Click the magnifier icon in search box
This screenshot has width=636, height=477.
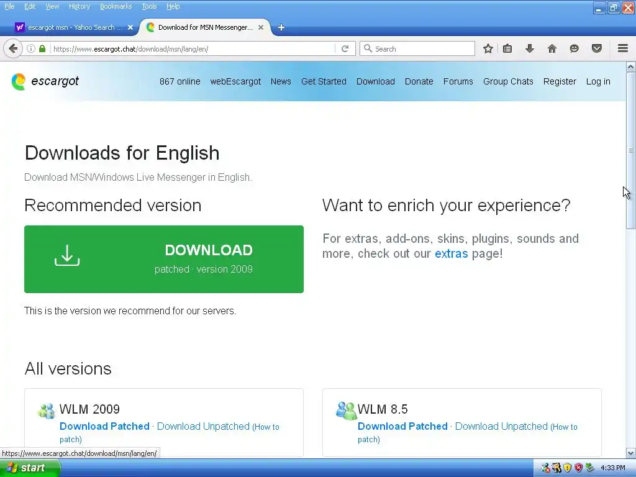click(368, 48)
